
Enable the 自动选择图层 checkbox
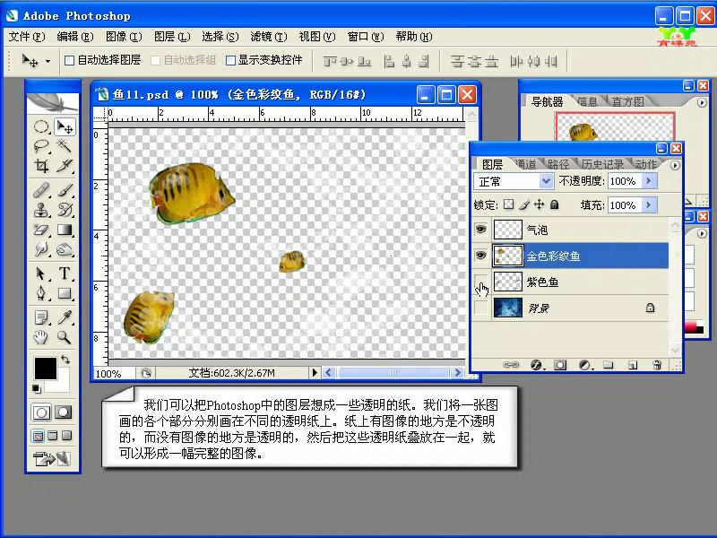pos(70,60)
